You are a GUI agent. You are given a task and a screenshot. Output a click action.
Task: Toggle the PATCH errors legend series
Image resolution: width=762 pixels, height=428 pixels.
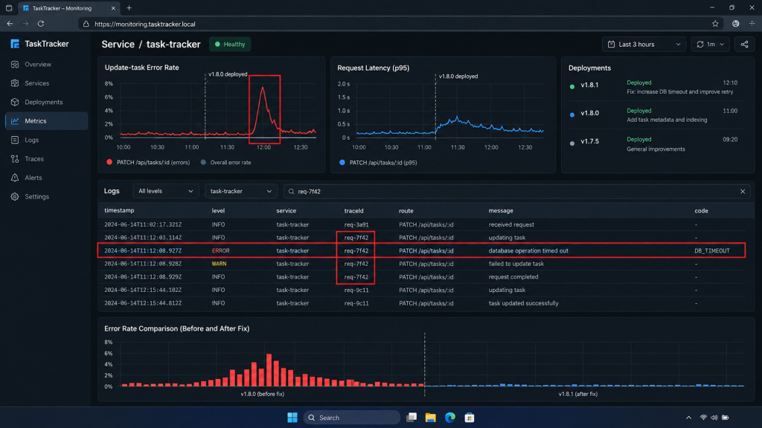tap(148, 163)
